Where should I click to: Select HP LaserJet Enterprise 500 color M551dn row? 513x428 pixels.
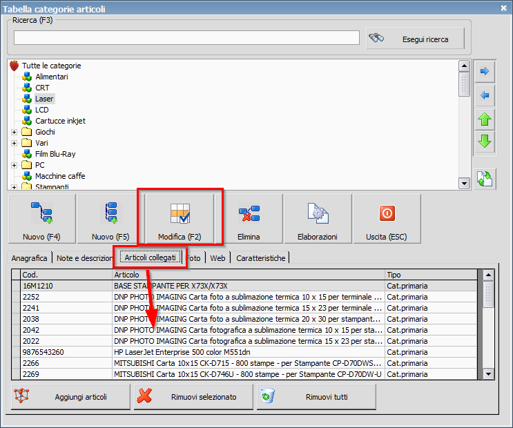pyautogui.click(x=244, y=353)
